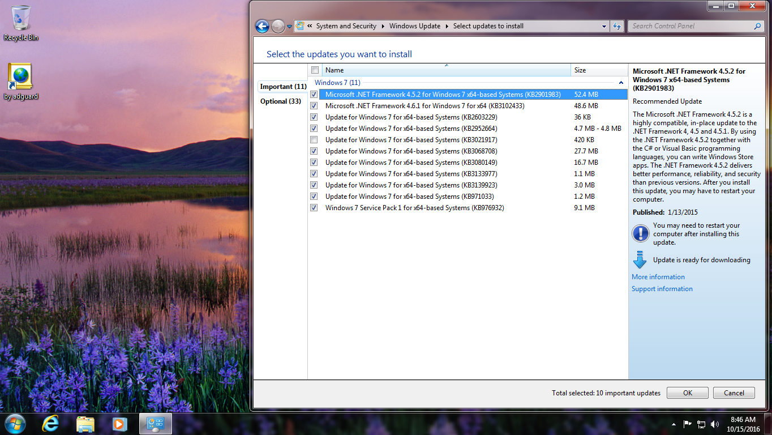Click the 'Published: 1/13/2015' text
Screen dimensions: 772x435
[665, 212]
